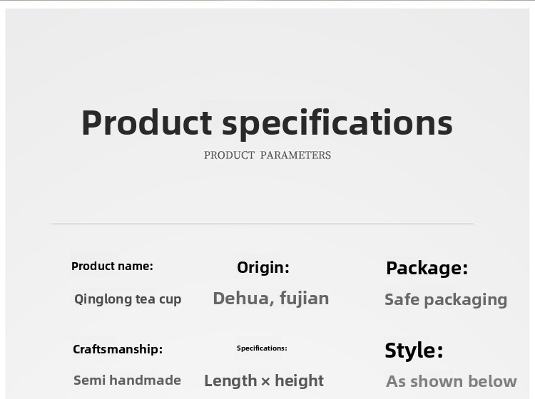The height and width of the screenshot is (399, 535).
Task: Click the horizontal divider line
Action: [x=262, y=224]
